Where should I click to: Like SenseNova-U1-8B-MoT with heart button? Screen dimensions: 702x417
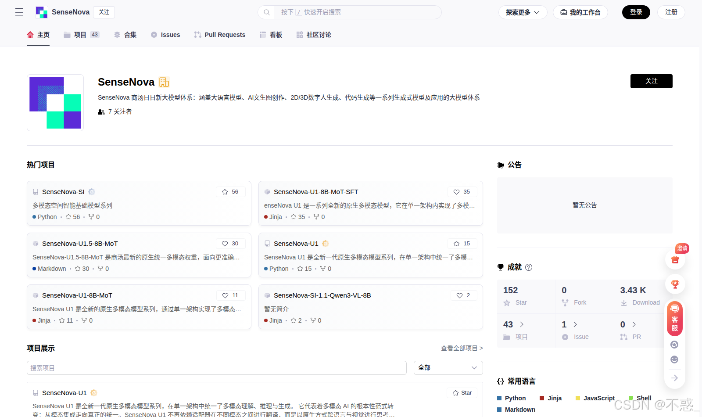pyautogui.click(x=230, y=295)
